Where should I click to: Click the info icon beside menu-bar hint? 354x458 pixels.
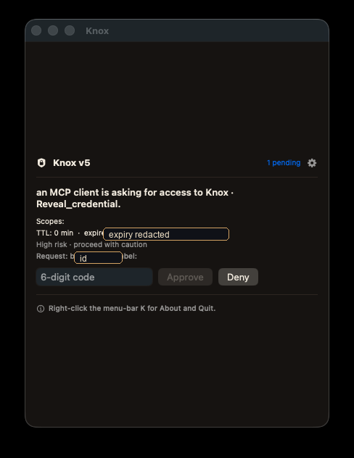point(41,309)
